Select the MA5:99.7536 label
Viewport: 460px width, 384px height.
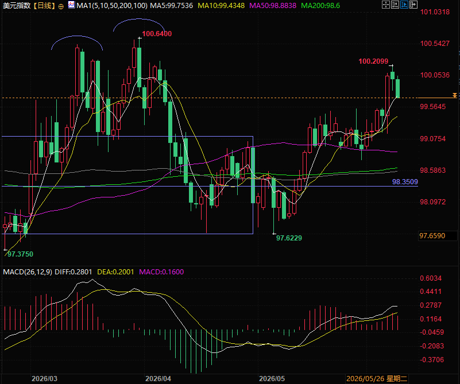(x=171, y=6)
